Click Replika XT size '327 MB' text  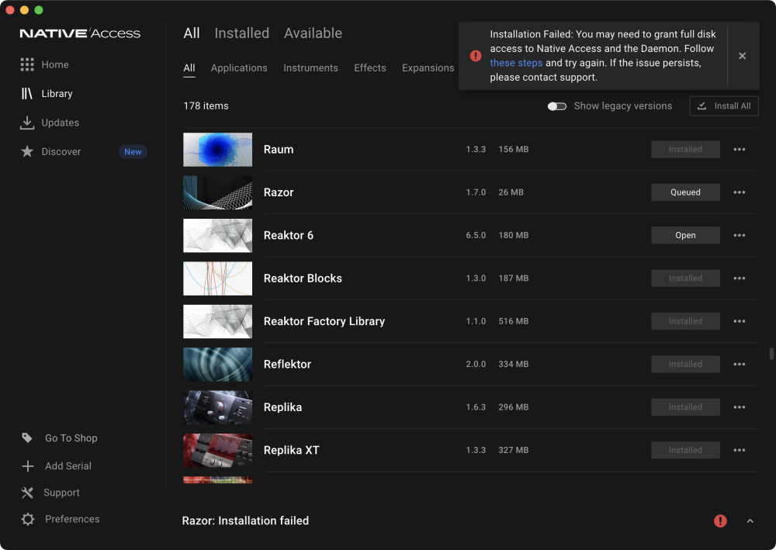[x=513, y=451]
